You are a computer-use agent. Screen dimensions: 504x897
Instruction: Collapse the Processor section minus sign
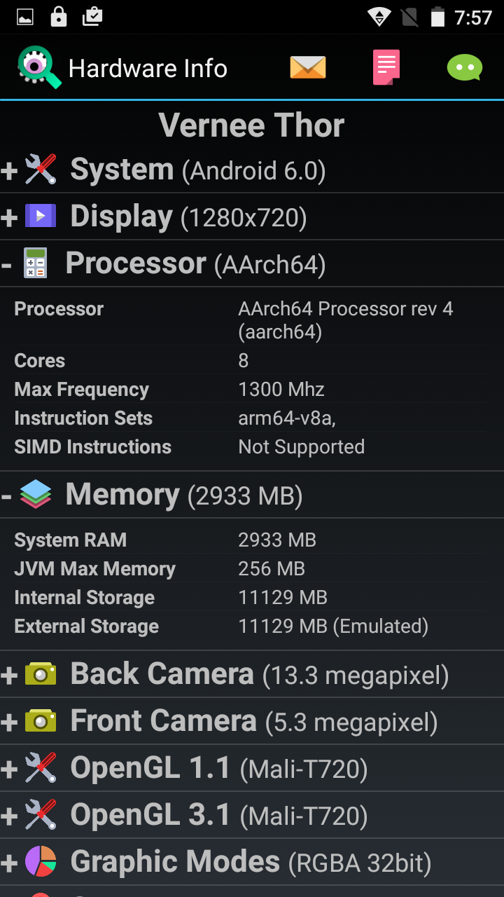click(x=7, y=264)
